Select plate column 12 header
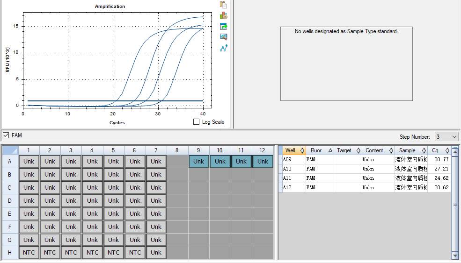This screenshot has width=461, height=263. pyautogui.click(x=262, y=150)
